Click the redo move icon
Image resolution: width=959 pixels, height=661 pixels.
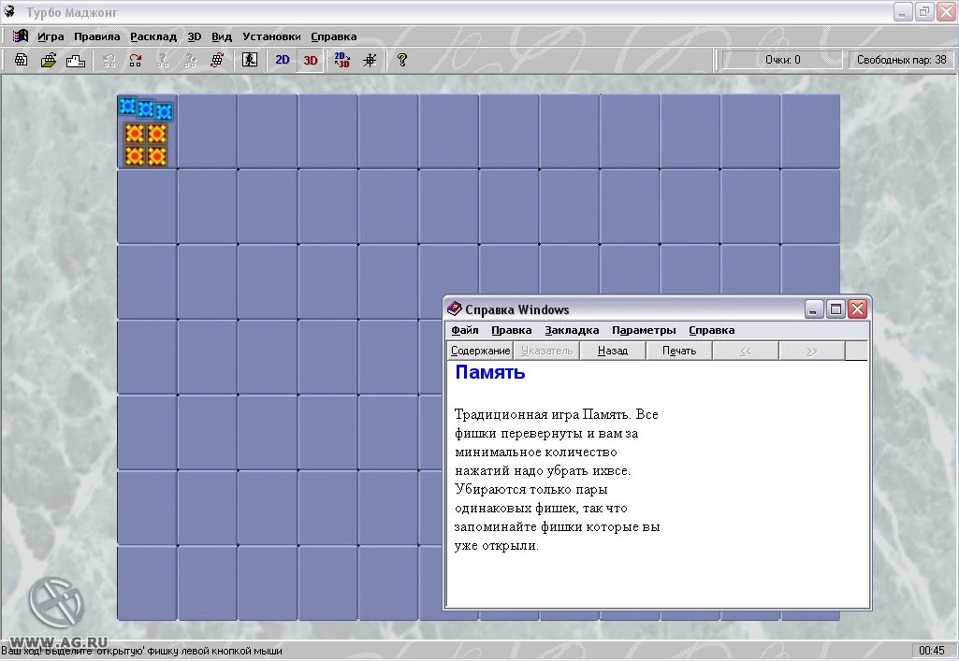point(136,60)
